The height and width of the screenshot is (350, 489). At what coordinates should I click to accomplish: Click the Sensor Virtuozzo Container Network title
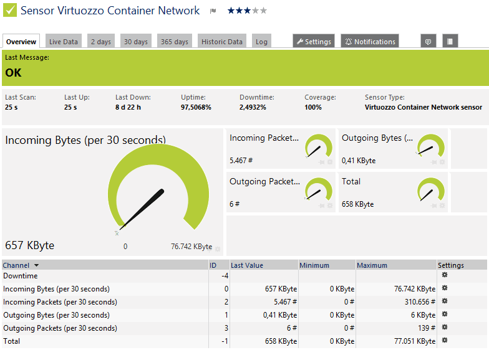[110, 11]
